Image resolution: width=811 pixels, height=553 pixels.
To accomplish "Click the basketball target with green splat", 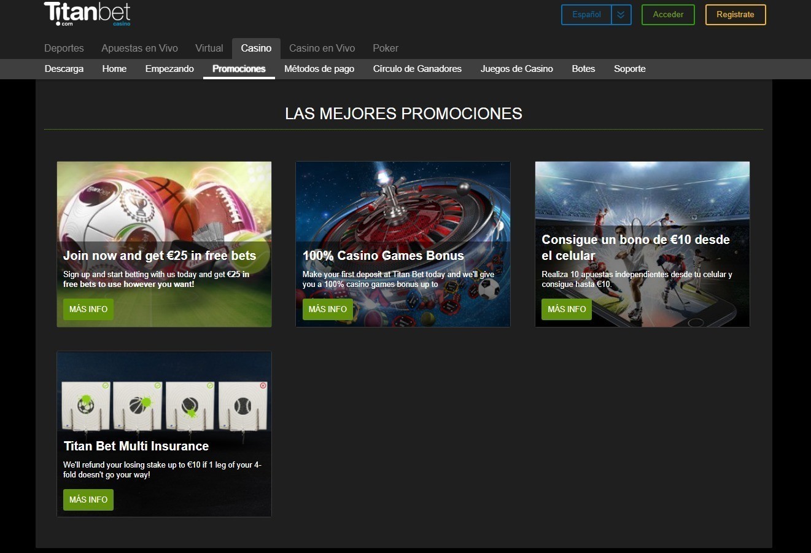I will pos(138,406).
